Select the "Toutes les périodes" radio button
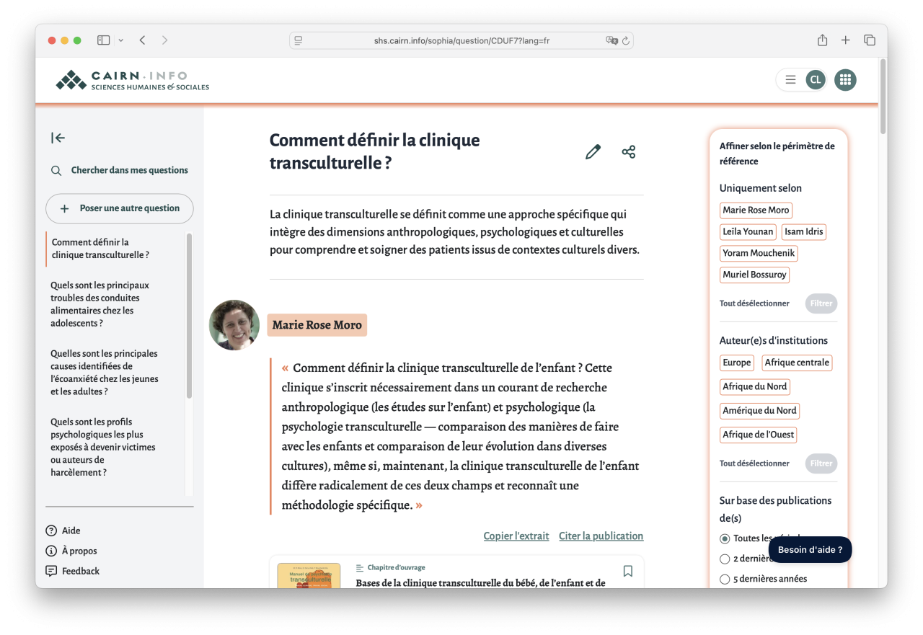923x635 pixels. (x=724, y=538)
